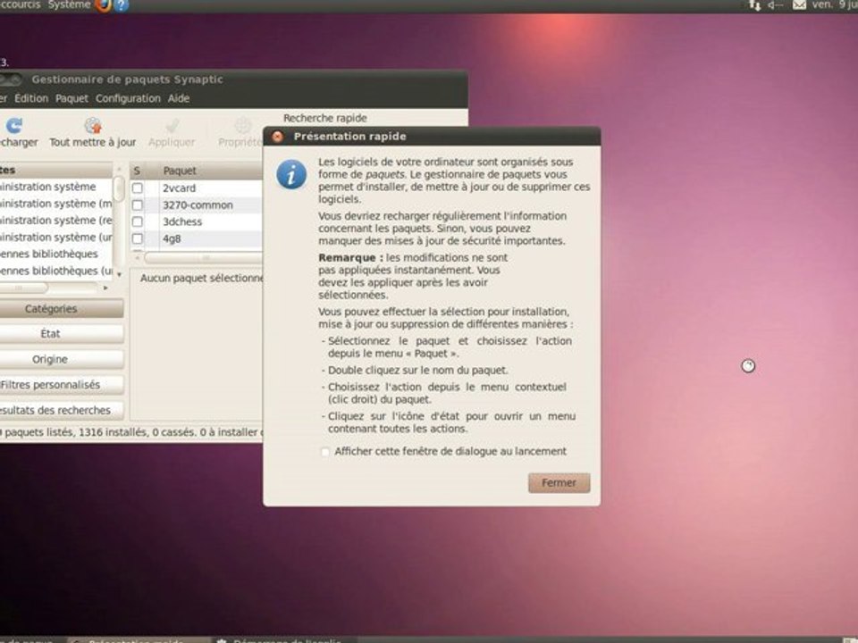858x643 pixels.
Task: Open the Configuration menu in Synaptic
Action: (128, 98)
